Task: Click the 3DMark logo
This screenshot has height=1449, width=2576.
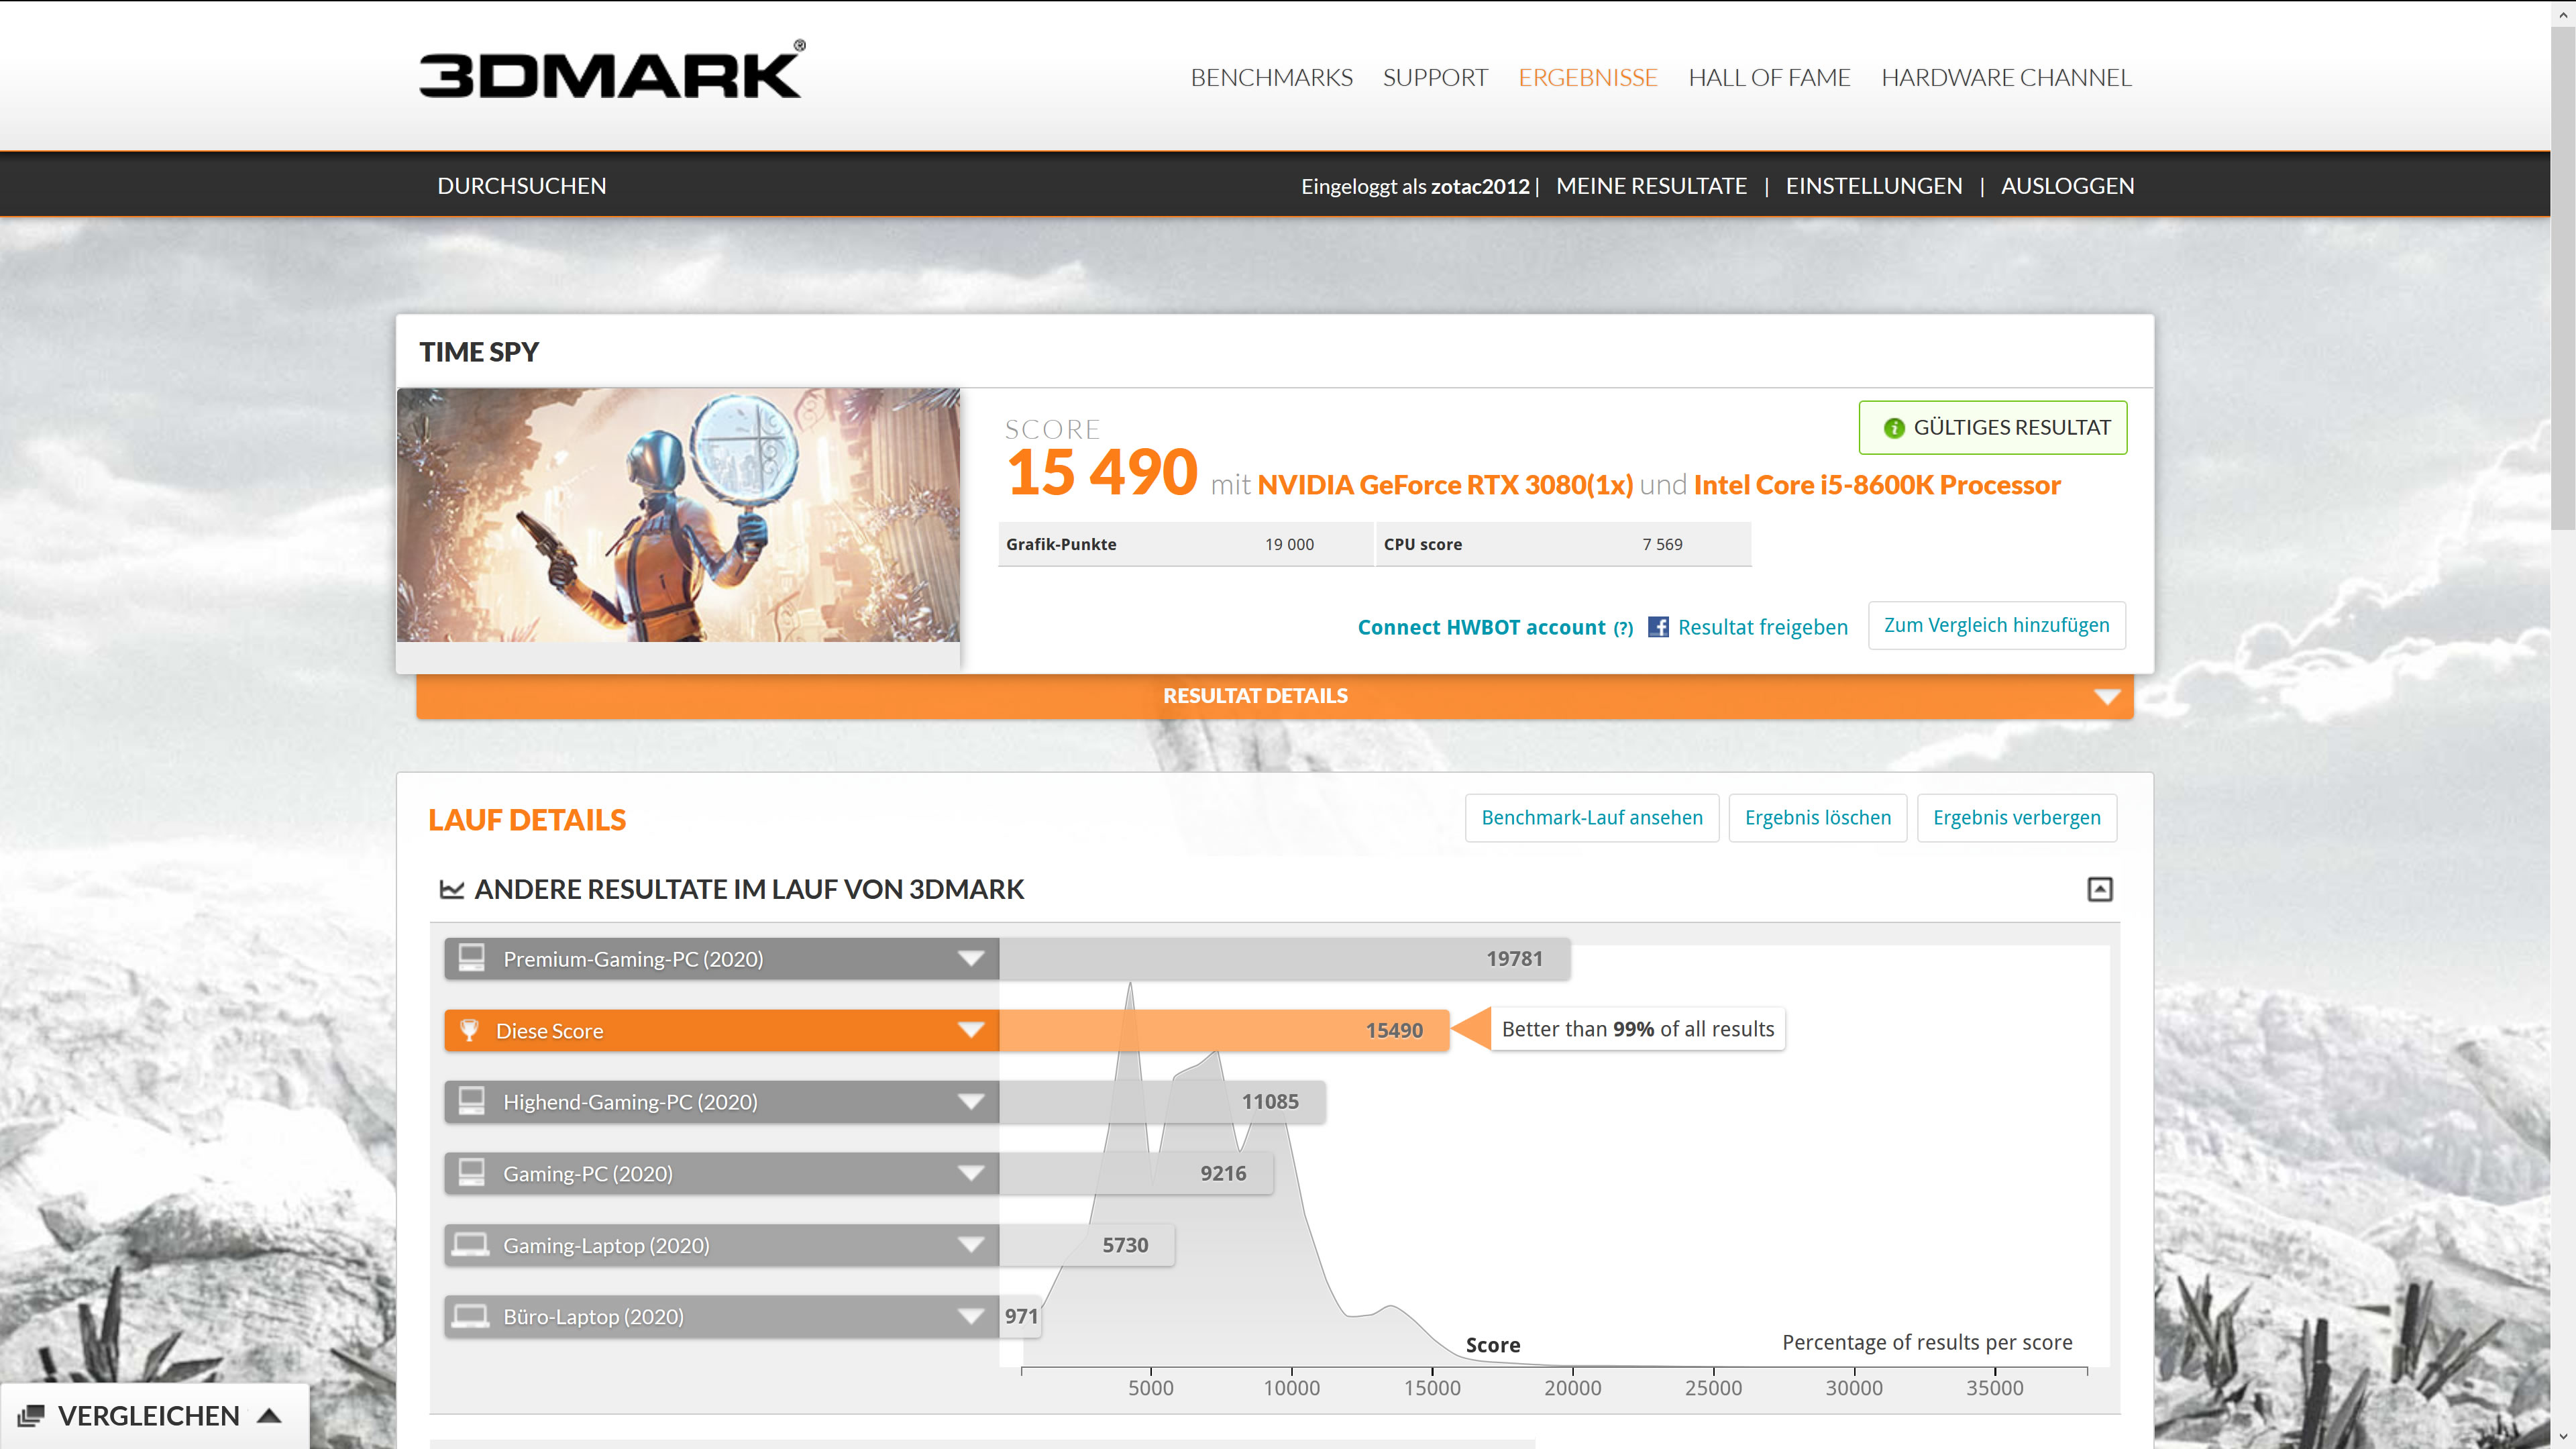Action: [610, 72]
